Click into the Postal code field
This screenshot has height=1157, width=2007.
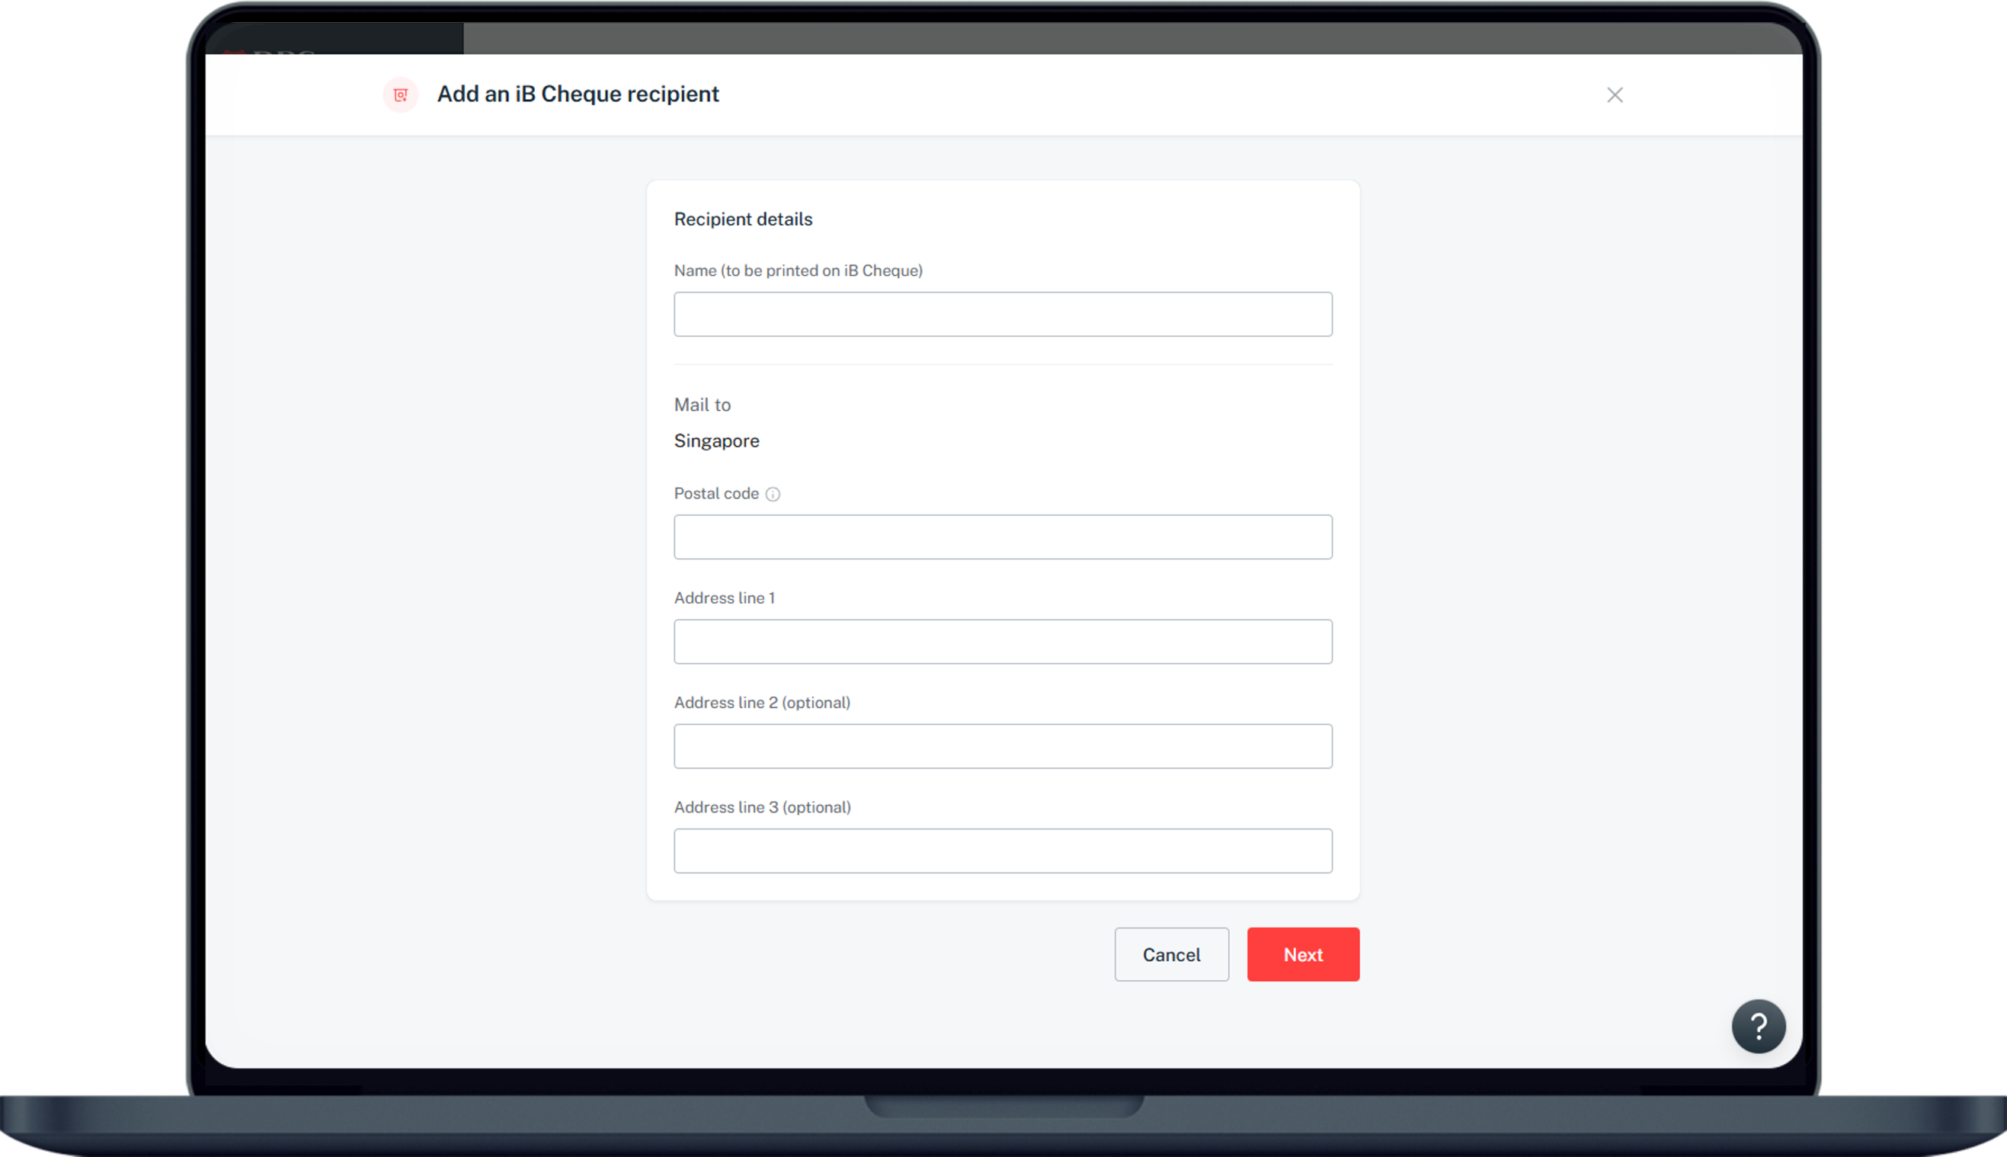[1002, 537]
